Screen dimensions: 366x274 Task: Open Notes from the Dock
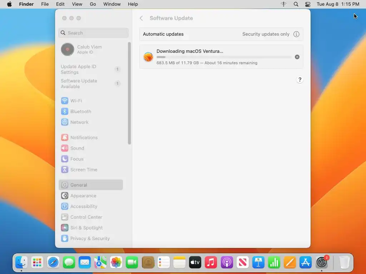click(x=179, y=263)
